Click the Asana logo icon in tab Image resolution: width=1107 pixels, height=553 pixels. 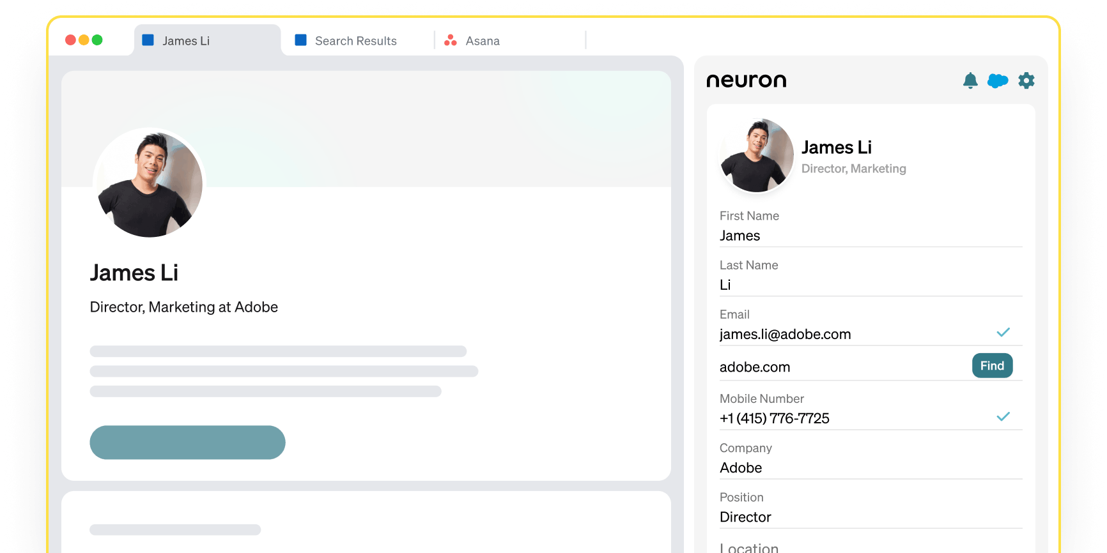(451, 40)
